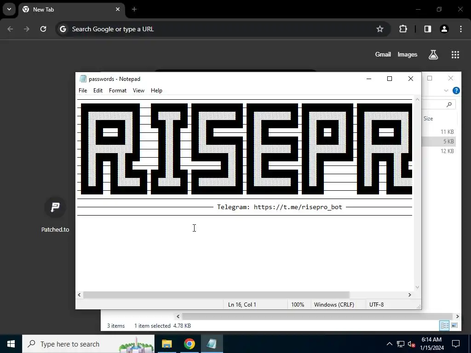This screenshot has height=353, width=471.
Task: Open Notepad's Format menu
Action: point(118,91)
